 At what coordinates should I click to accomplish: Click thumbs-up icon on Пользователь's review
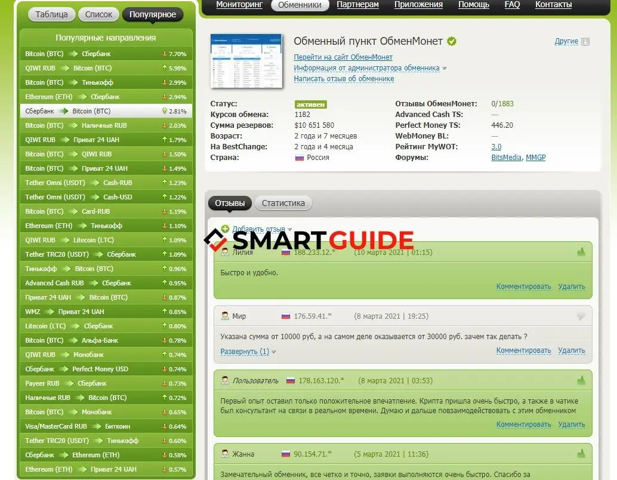pyautogui.click(x=581, y=380)
